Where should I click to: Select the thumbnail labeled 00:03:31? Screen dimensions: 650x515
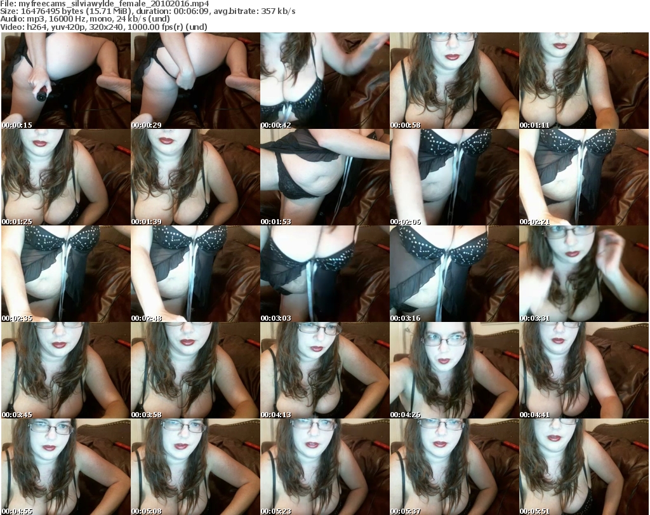point(584,274)
